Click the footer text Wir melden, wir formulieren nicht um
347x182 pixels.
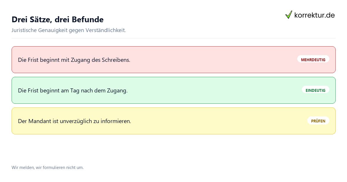click(x=47, y=168)
